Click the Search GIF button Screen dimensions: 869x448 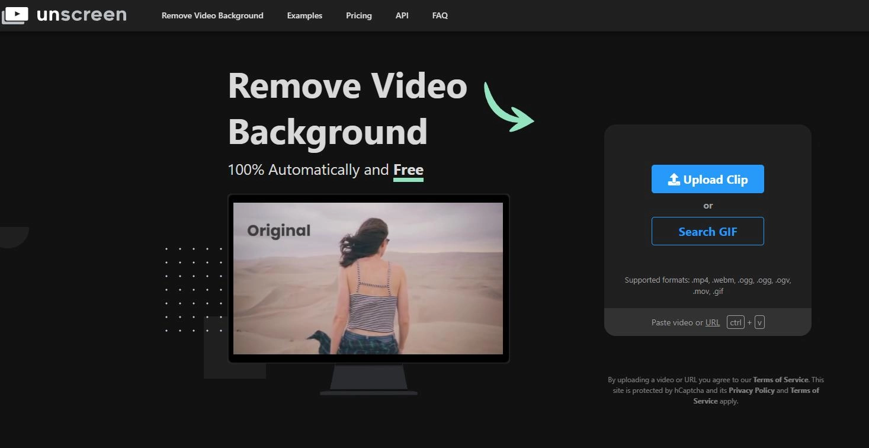708,231
